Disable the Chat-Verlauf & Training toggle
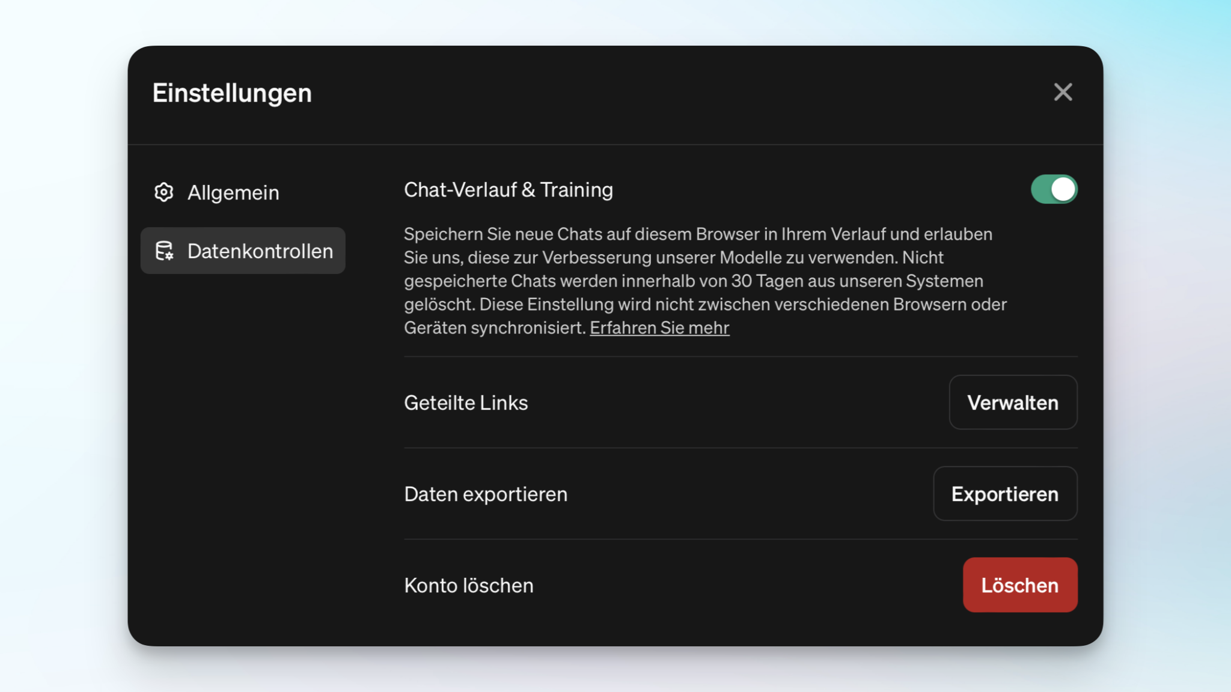 coord(1054,189)
